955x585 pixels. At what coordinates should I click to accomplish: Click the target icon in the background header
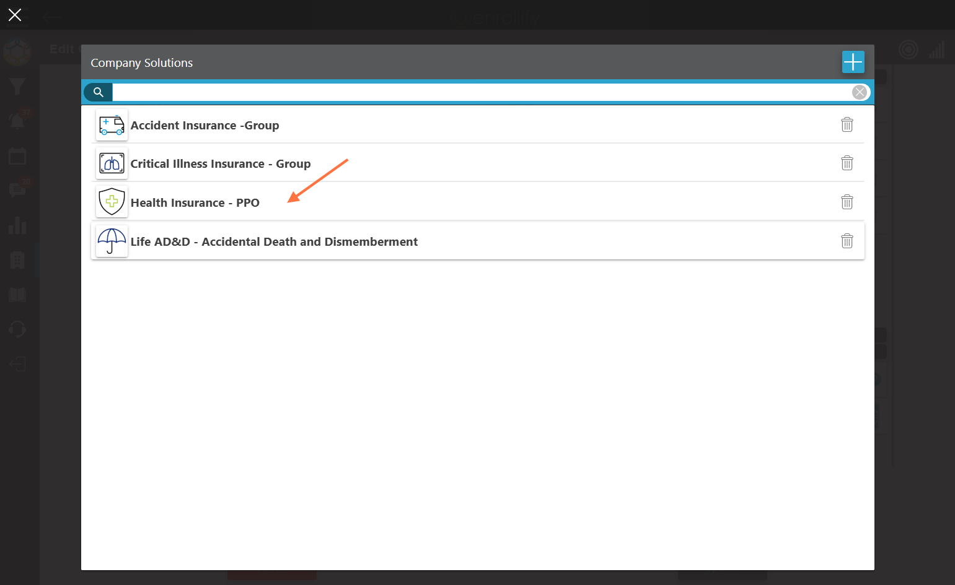click(908, 49)
